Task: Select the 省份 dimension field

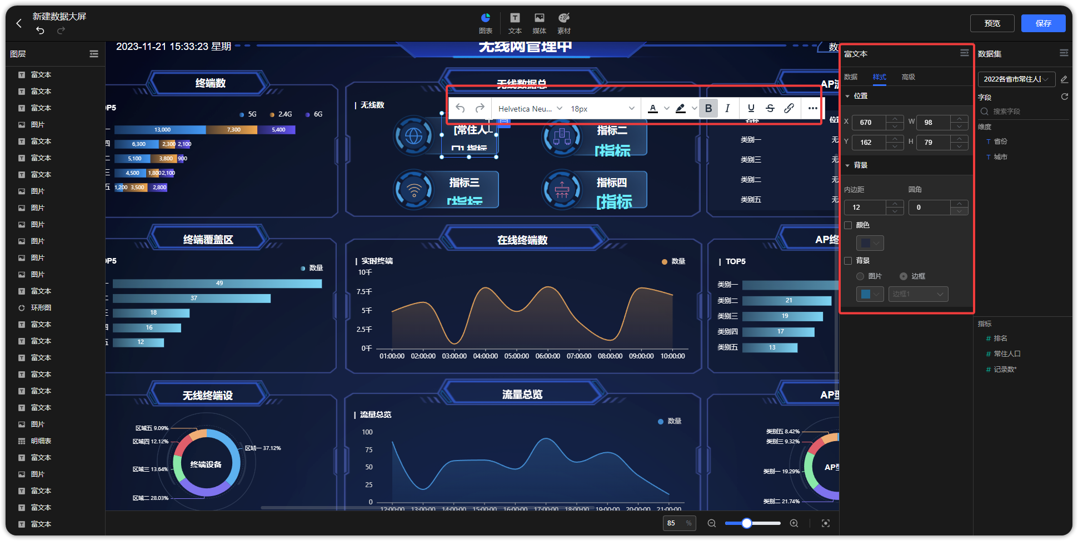Action: pos(1000,141)
